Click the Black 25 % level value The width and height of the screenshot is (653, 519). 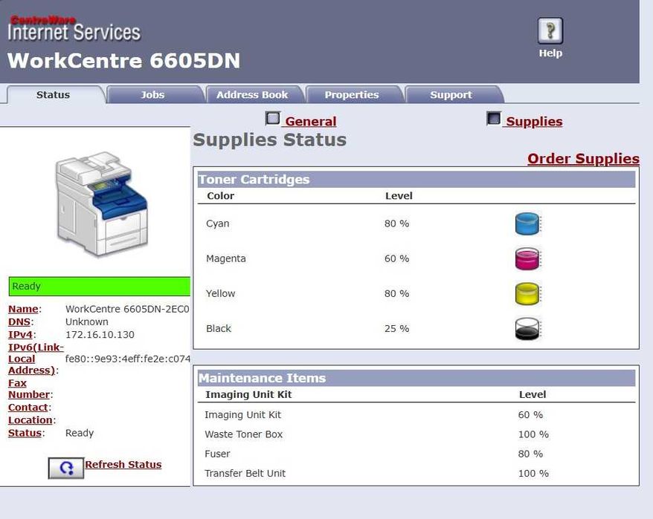397,328
